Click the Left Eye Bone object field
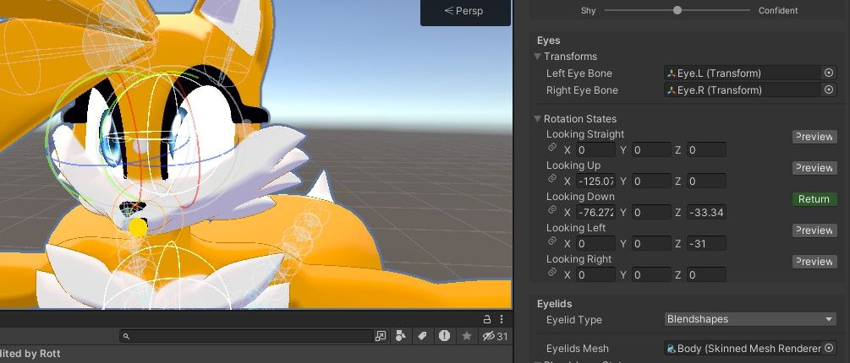This screenshot has height=363, width=850. point(743,73)
